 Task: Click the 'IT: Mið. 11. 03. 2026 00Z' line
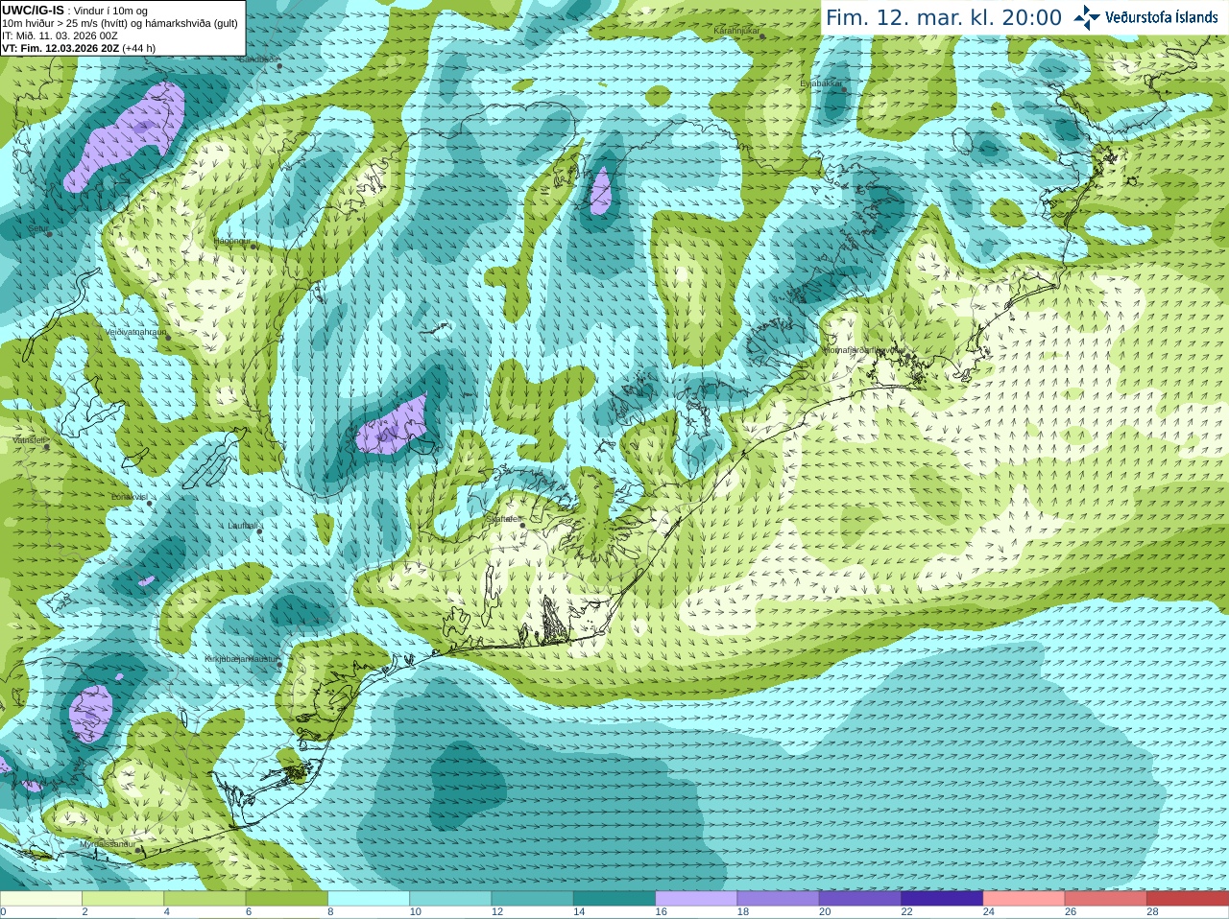click(60, 35)
